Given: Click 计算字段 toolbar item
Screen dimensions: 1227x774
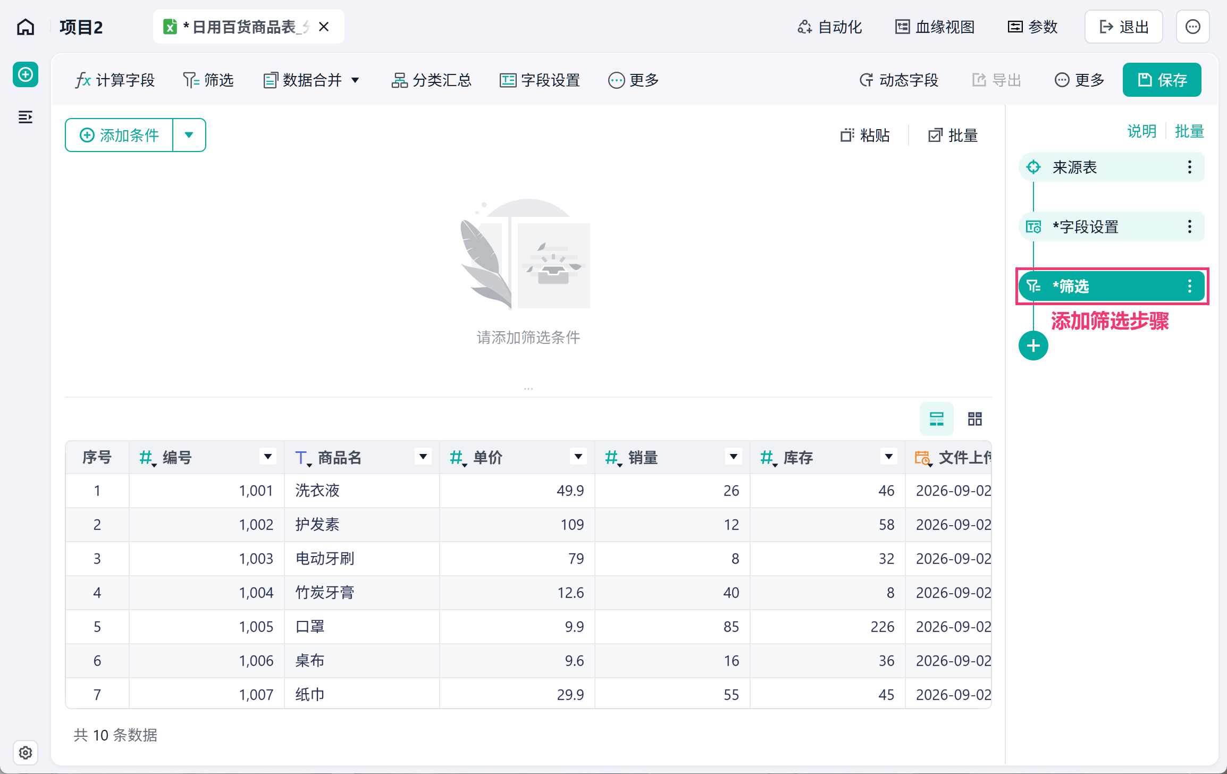Looking at the screenshot, I should pos(115,80).
